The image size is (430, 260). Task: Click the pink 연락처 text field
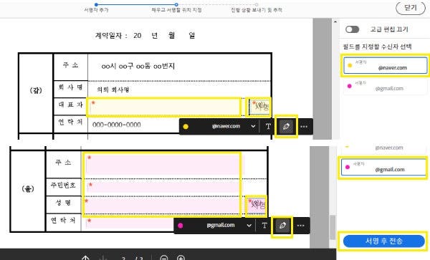coord(130,223)
